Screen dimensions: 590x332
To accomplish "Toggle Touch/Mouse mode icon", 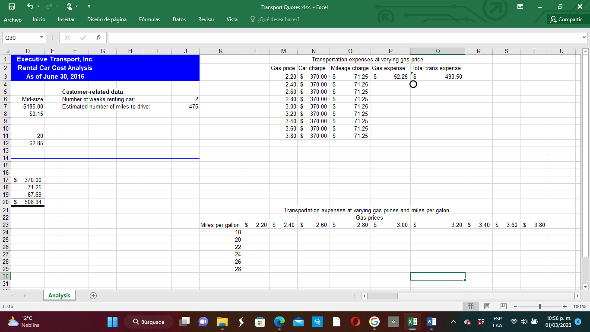I will (x=69, y=7).
